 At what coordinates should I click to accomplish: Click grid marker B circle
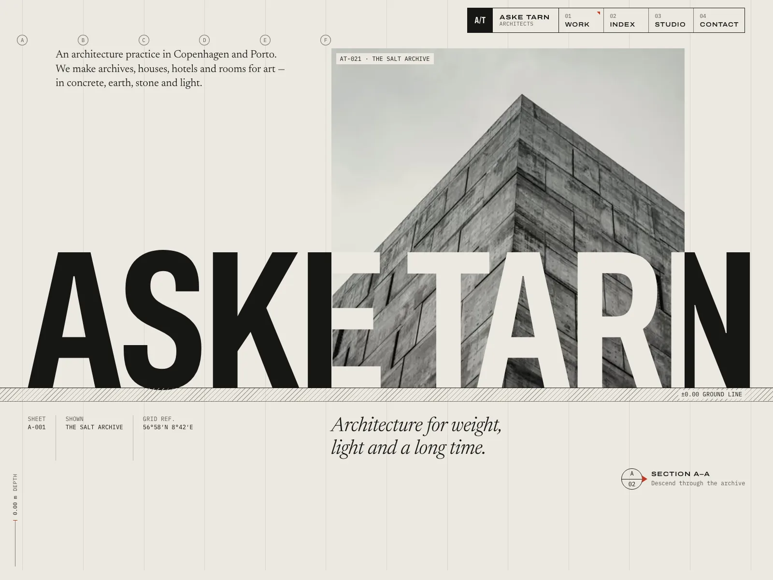point(83,40)
